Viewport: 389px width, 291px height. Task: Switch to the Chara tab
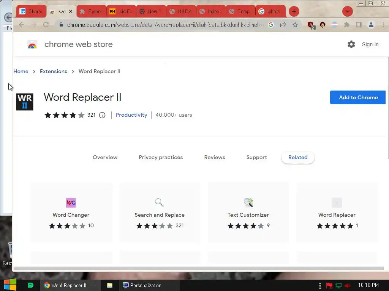[31, 11]
